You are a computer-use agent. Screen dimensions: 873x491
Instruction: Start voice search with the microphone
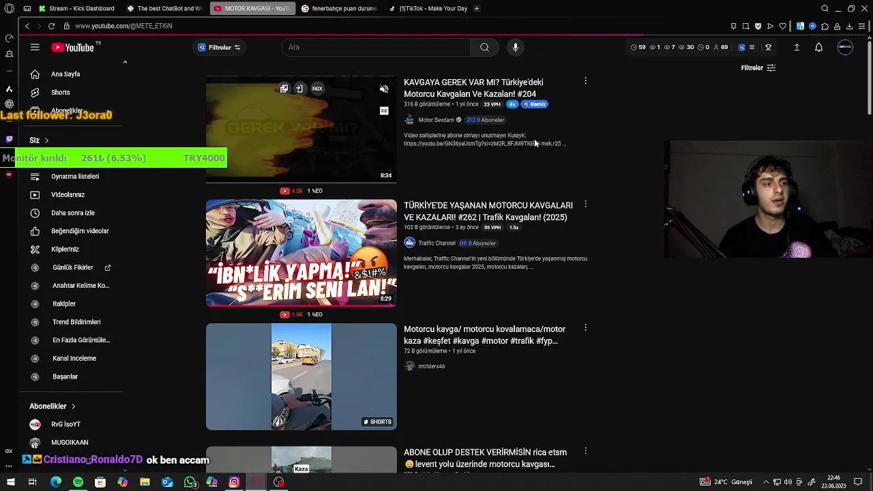(516, 47)
